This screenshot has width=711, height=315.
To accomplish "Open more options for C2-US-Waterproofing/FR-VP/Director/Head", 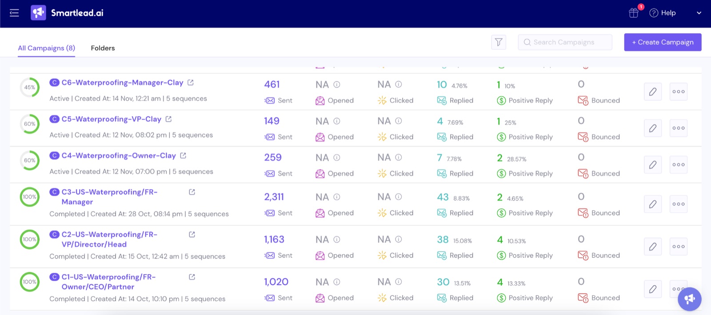I will (x=679, y=247).
